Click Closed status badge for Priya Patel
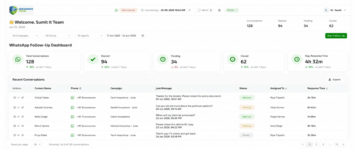The height and width of the screenshot is (150, 356). click(246, 135)
